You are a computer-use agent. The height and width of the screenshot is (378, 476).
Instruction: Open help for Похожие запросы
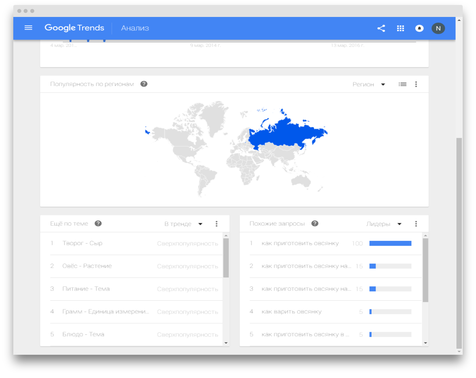[314, 224]
